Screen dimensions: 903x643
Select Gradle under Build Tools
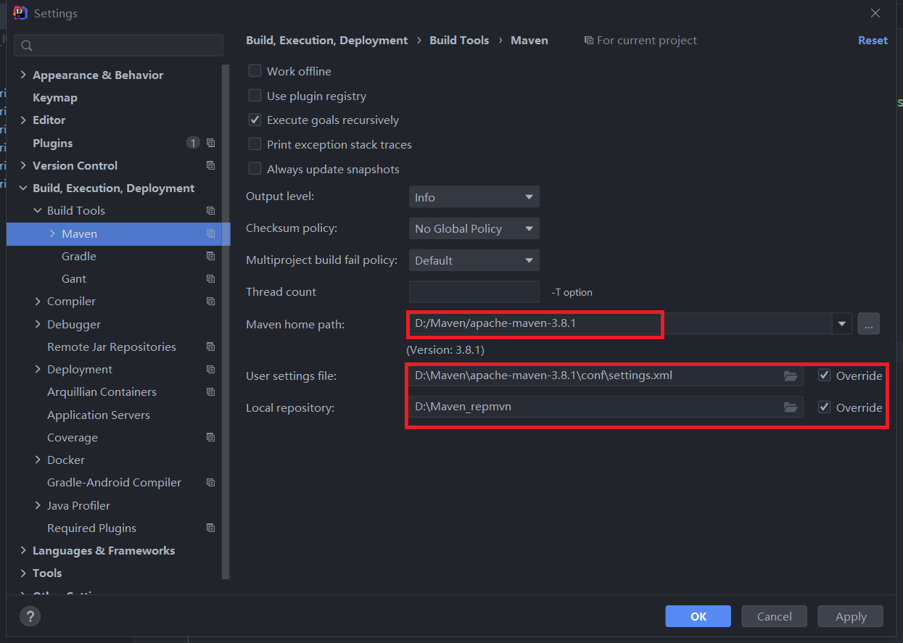click(x=79, y=256)
